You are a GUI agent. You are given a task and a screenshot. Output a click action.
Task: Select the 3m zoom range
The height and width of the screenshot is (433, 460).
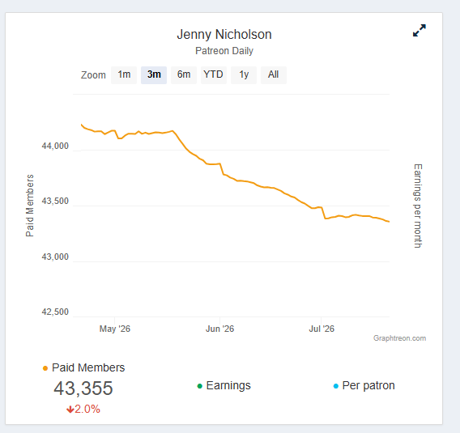[154, 75]
